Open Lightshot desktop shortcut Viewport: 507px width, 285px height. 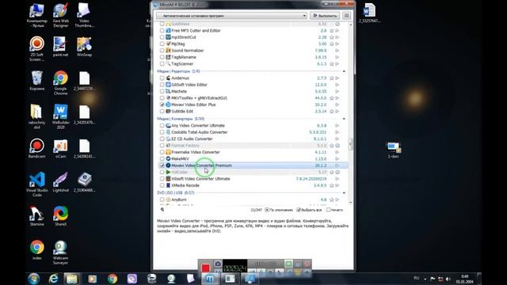(x=60, y=182)
